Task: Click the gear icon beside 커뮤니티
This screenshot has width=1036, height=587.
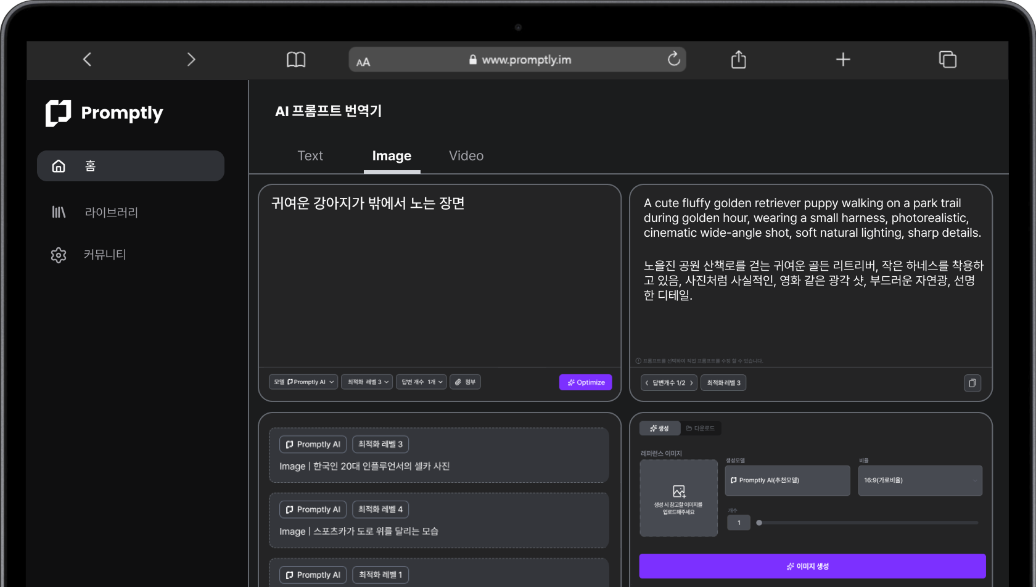Action: [x=59, y=255]
